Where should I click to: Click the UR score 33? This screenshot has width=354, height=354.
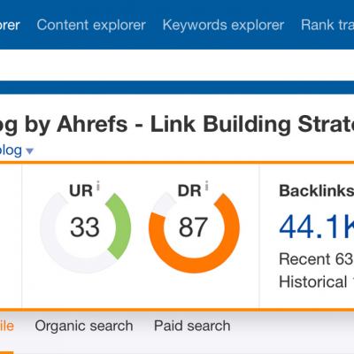pos(85,227)
